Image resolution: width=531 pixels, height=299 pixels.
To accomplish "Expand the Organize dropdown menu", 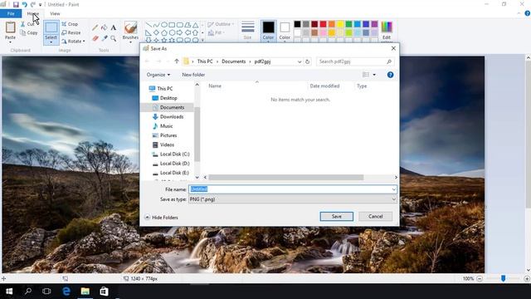I will [158, 75].
